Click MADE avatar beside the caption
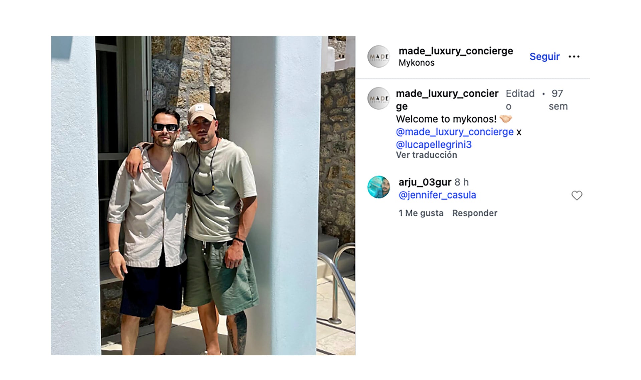This screenshot has width=641, height=380. pos(379,98)
